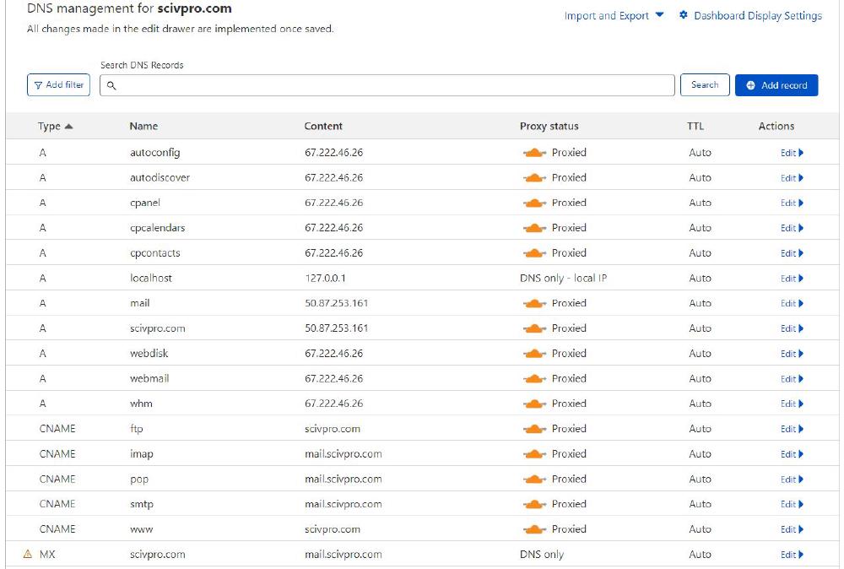Click the Content column header
The image size is (844, 569).
323,126
